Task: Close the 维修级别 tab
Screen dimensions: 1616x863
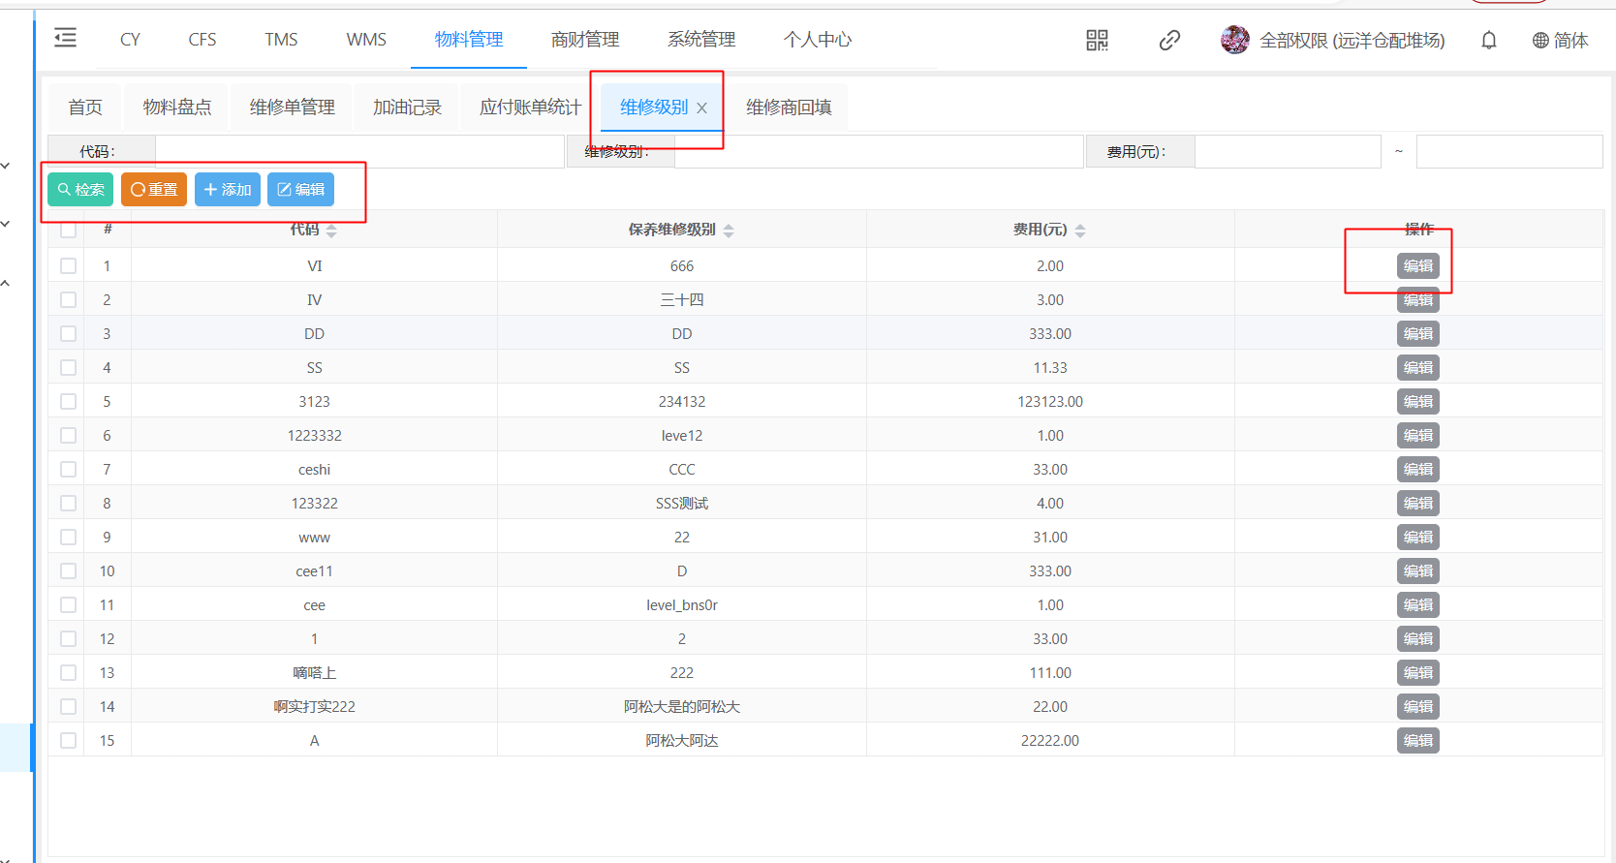Action: click(702, 108)
